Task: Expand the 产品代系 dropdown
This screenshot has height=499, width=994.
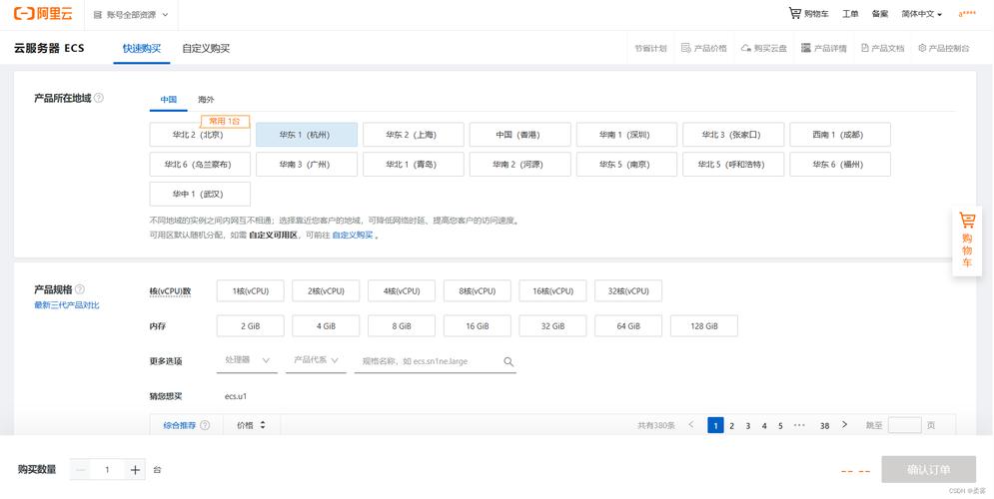Action: click(316, 360)
